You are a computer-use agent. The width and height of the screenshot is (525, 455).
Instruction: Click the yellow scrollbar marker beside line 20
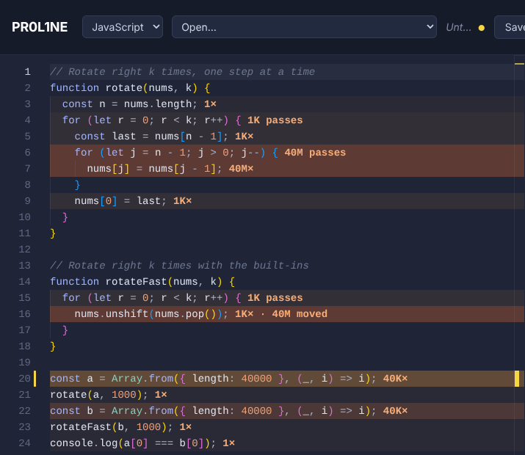coord(517,379)
